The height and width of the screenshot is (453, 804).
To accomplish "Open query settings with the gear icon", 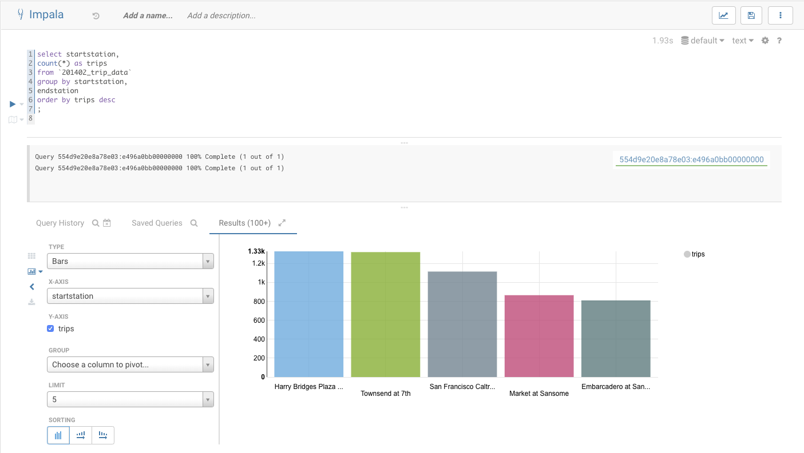I will click(x=765, y=40).
